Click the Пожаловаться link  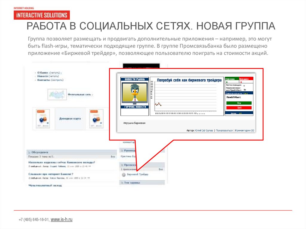[224, 130]
